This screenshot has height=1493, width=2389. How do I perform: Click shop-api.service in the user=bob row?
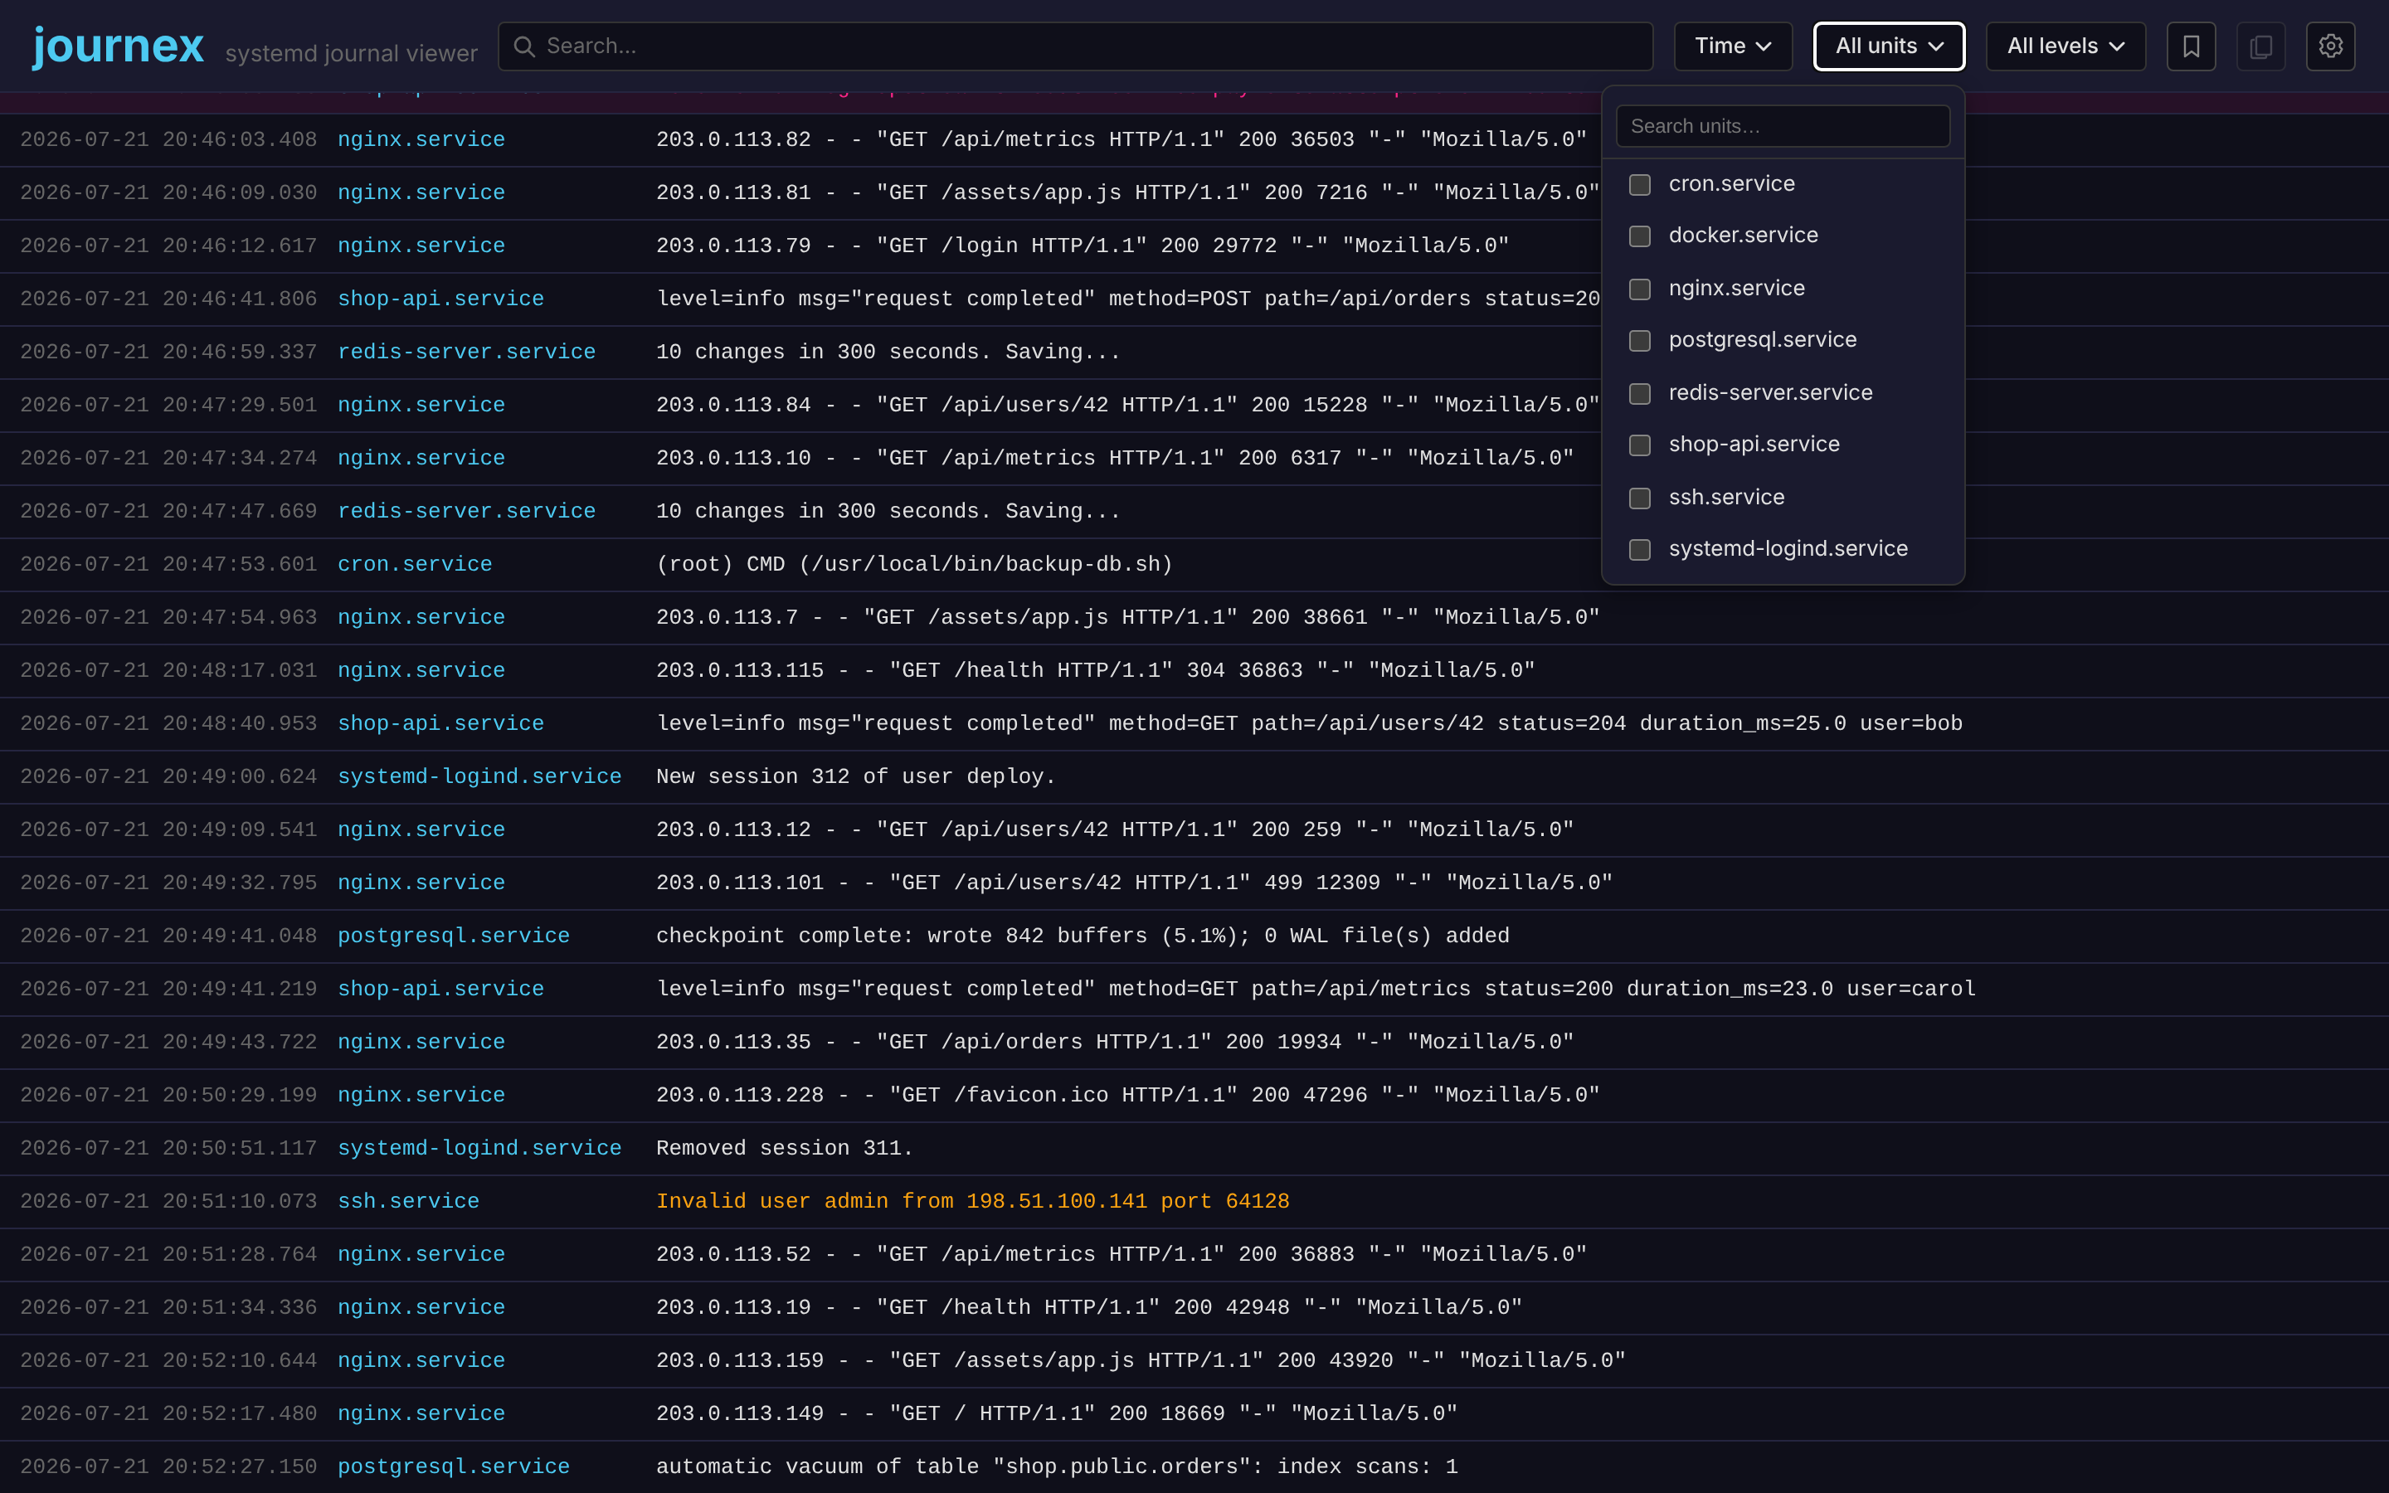(440, 724)
